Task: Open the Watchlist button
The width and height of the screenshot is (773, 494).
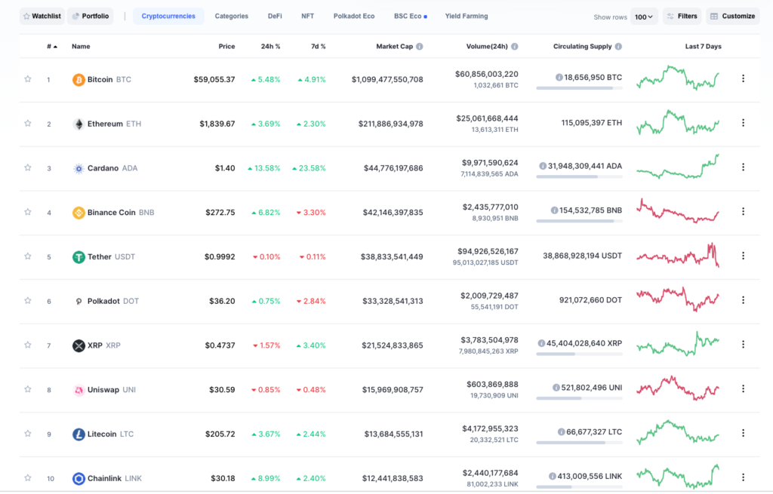Action: coord(42,17)
